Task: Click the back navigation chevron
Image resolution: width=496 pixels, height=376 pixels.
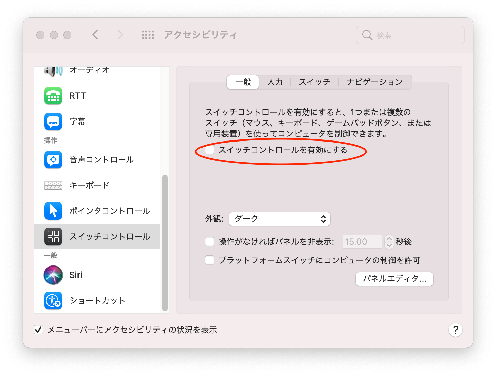Action: click(95, 35)
